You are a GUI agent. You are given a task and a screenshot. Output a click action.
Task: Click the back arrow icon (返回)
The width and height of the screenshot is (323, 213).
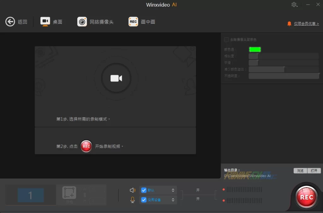click(10, 22)
